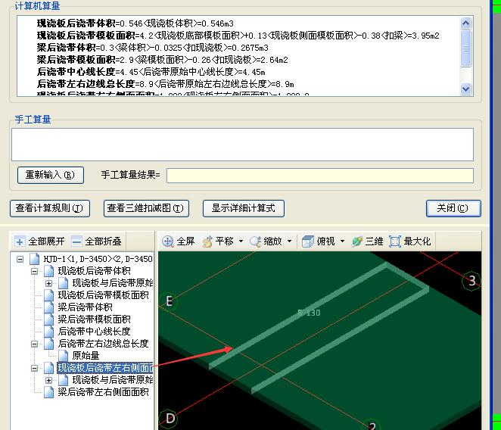Open 查看三维扣减图 button
This screenshot has height=430, width=501.
click(146, 209)
